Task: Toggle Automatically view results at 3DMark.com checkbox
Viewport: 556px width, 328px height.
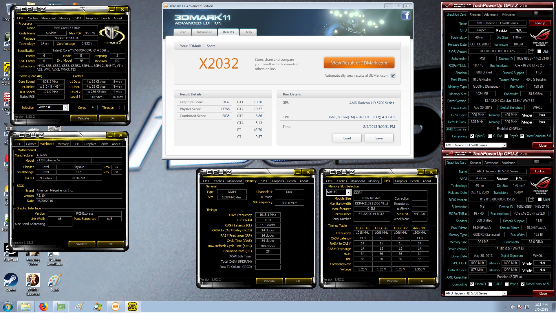Action: coord(393,75)
